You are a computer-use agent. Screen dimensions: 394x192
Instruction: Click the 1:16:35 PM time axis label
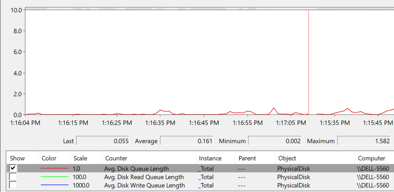[160, 123]
